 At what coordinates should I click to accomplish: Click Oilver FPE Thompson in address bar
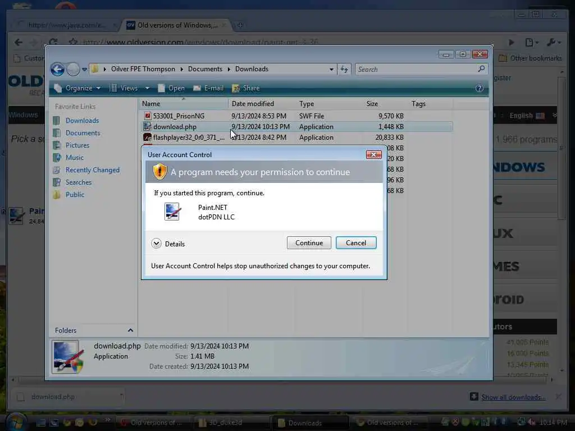(143, 69)
